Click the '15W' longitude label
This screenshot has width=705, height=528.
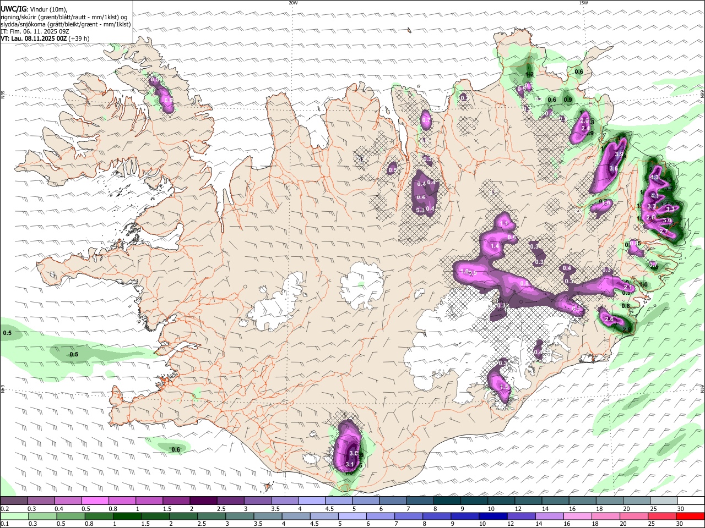pyautogui.click(x=583, y=3)
